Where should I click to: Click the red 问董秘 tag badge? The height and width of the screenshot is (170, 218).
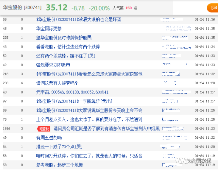pos(44,129)
